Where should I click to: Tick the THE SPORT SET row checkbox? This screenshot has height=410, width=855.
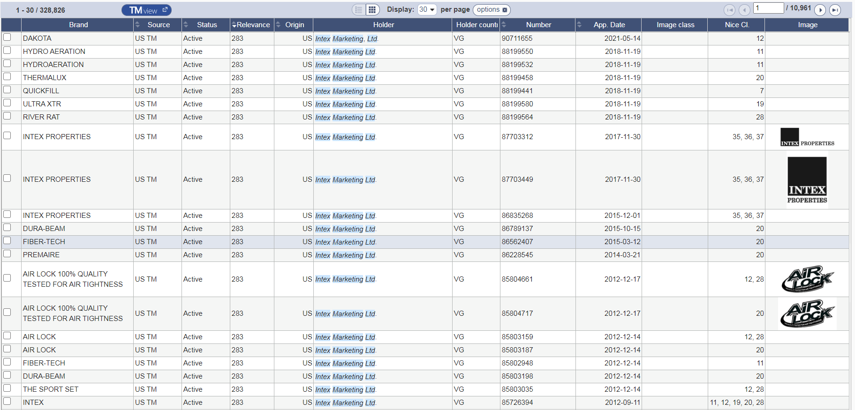7,388
